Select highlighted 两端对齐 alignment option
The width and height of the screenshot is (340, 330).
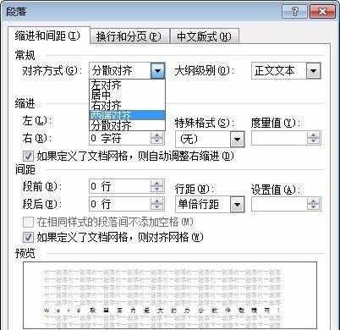pos(127,115)
